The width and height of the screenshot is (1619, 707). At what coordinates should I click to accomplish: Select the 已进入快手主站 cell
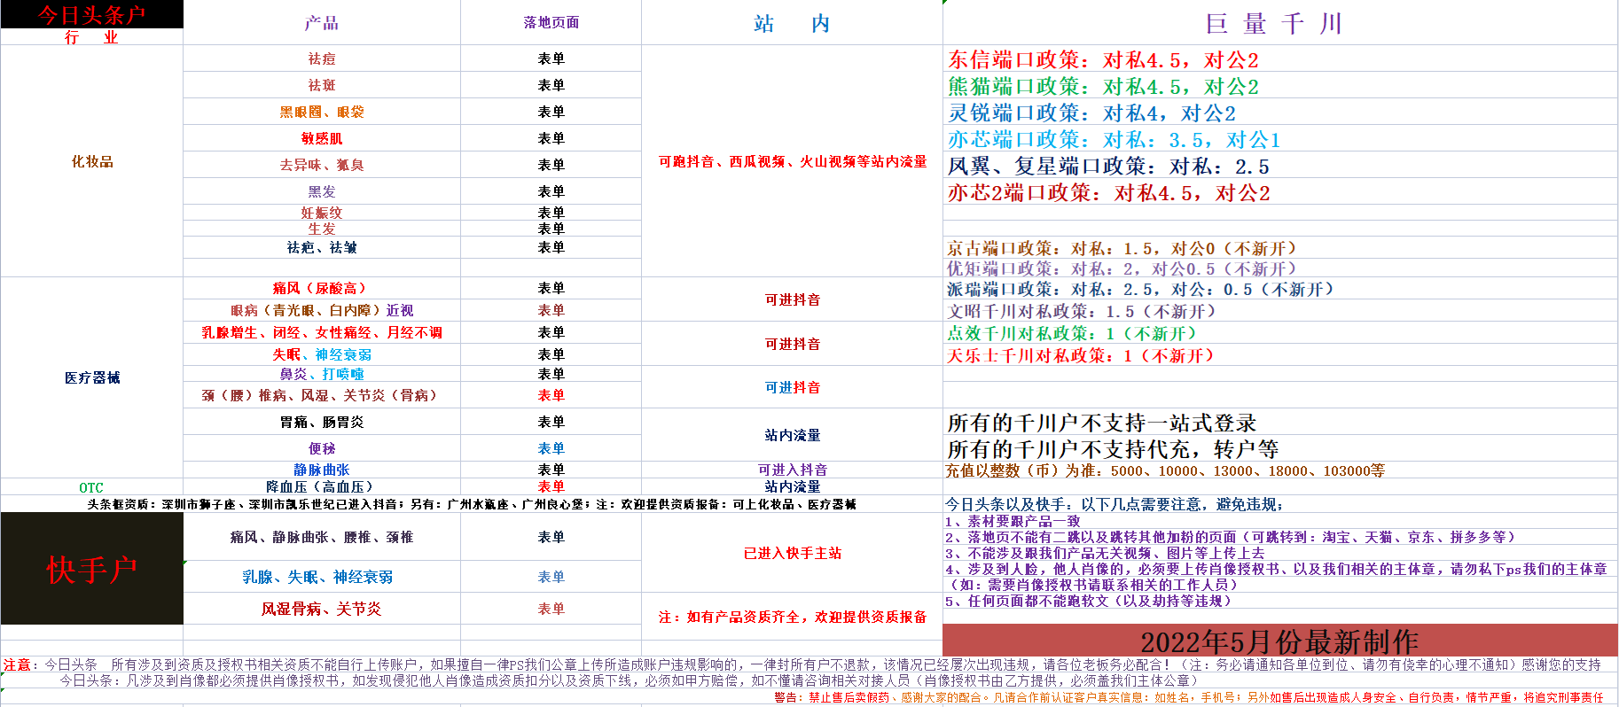click(x=792, y=553)
